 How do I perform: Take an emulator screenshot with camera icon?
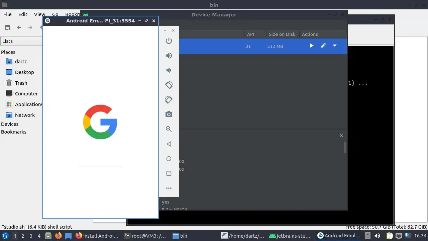(x=169, y=114)
